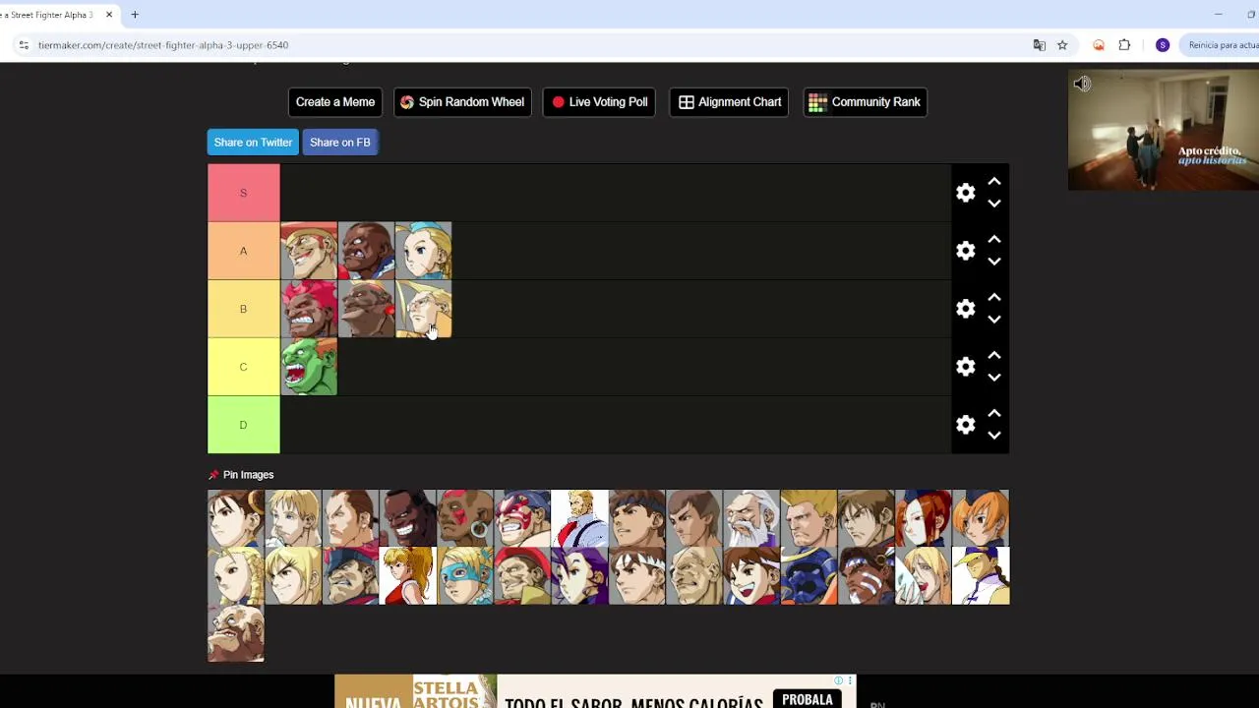Click the Google Translate icon in address bar
Screen dimensions: 1259x708
click(1040, 45)
